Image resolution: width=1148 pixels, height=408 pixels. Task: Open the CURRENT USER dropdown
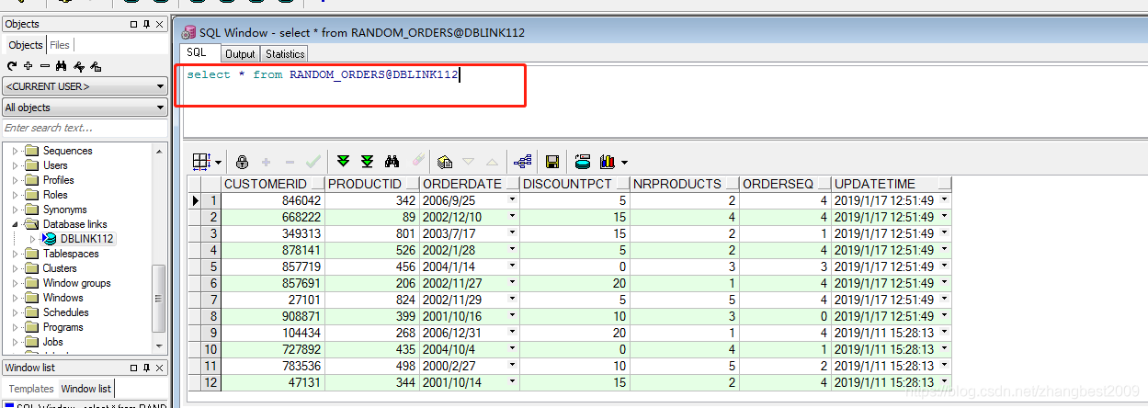[85, 86]
